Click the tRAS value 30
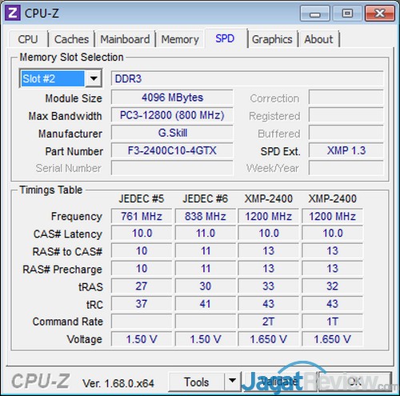 pyautogui.click(x=206, y=286)
